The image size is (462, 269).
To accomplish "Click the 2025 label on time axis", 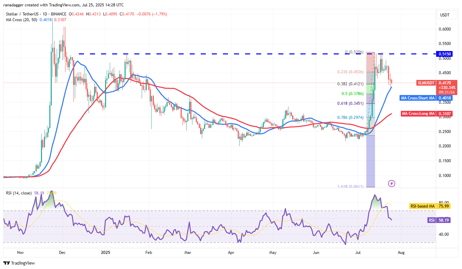I will [105, 252].
